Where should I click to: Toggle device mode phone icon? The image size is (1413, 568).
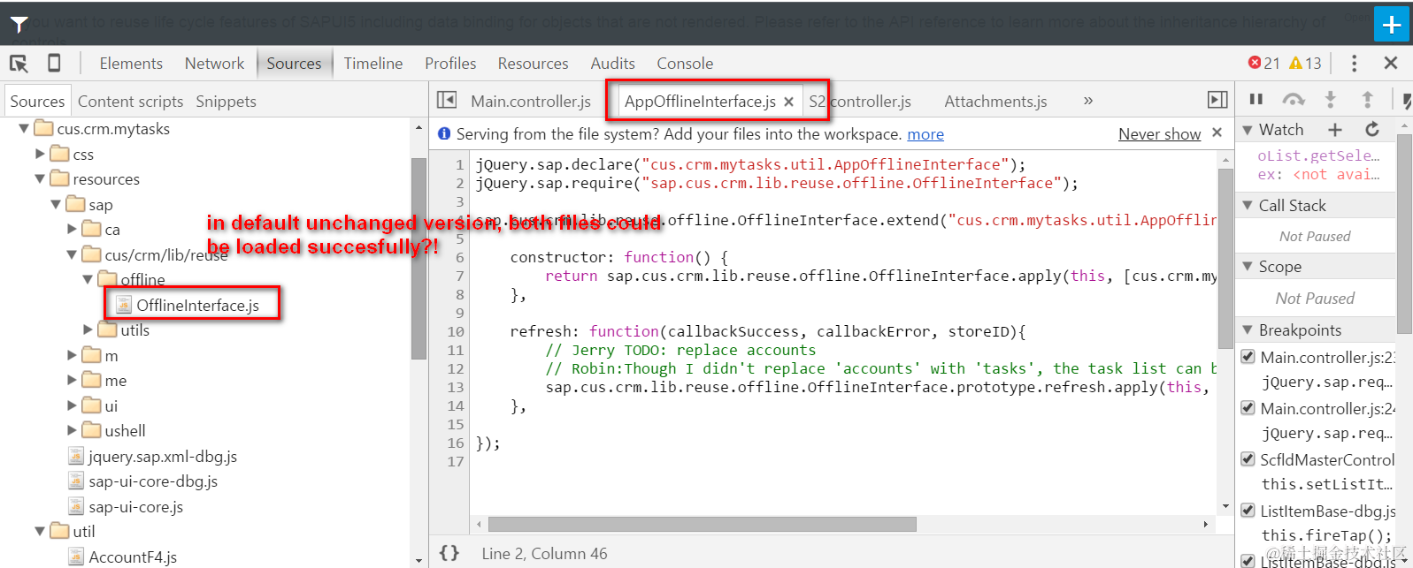coord(54,63)
